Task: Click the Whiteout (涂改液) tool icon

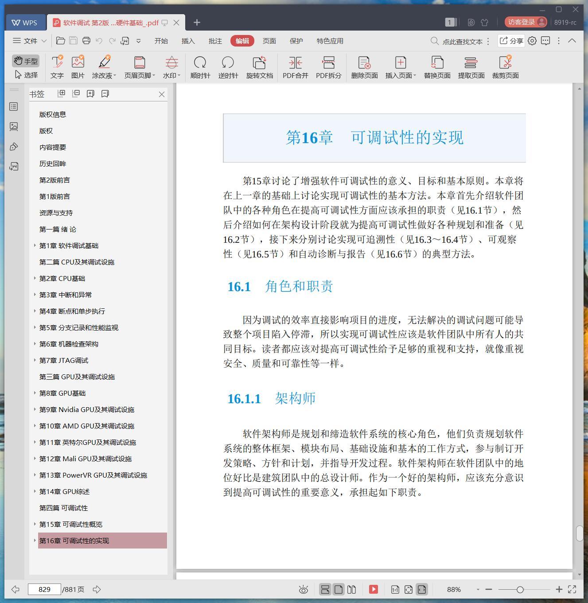Action: [105, 62]
